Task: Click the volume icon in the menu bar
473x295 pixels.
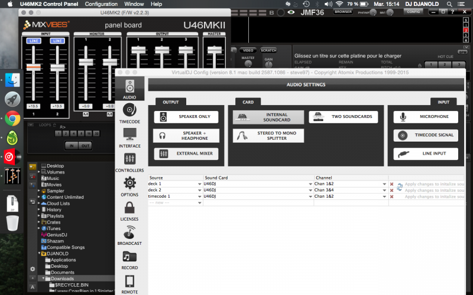Action: click(x=328, y=4)
